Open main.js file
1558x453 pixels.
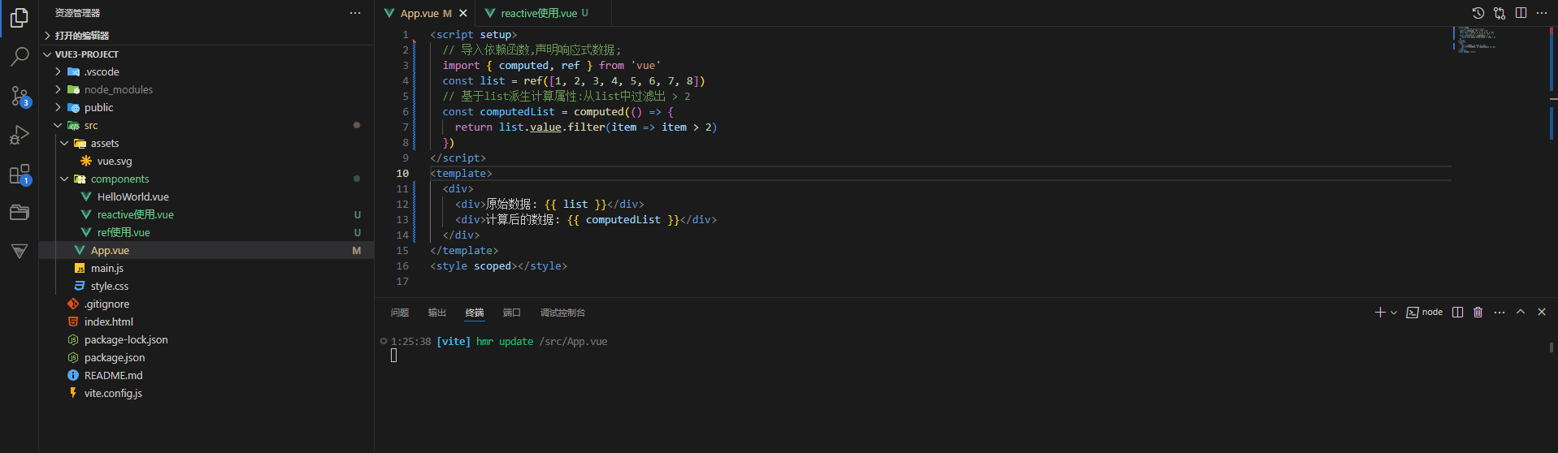click(x=206, y=269)
